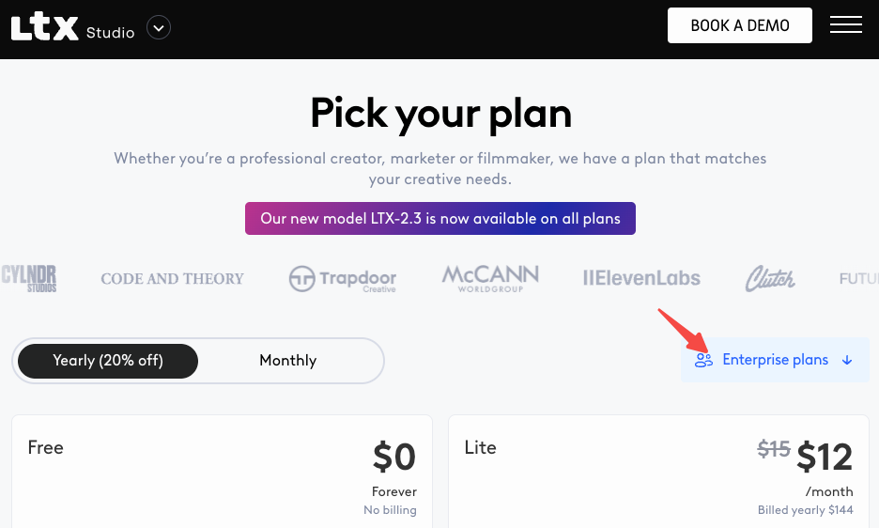Click the Pick your plan heading
Image resolution: width=879 pixels, height=528 pixels.
440,114
